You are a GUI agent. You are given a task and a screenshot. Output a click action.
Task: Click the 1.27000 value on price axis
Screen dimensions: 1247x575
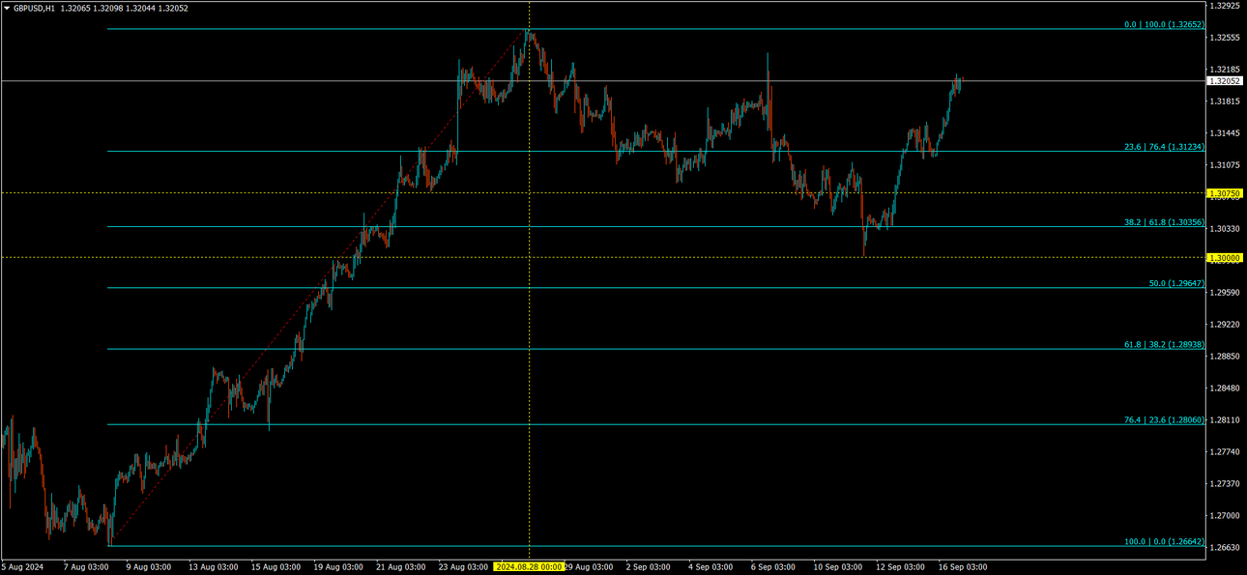point(1225,516)
